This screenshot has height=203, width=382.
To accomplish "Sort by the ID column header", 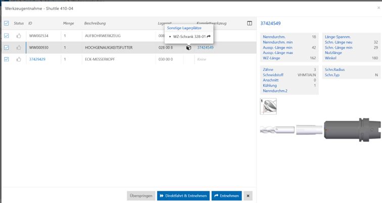I will [x=30, y=23].
